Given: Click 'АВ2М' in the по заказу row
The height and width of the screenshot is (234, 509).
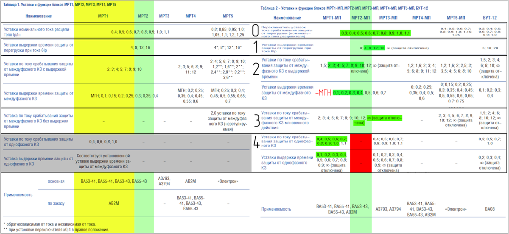Looking at the screenshot, I should pyautogui.click(x=114, y=203).
